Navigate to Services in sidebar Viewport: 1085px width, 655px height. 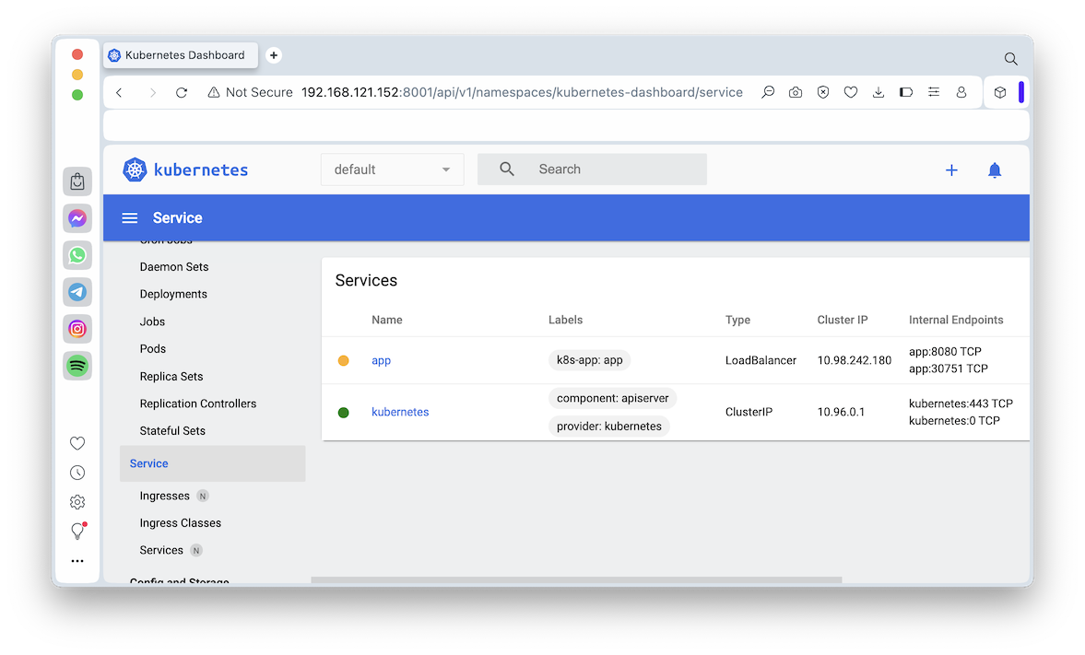pos(161,551)
